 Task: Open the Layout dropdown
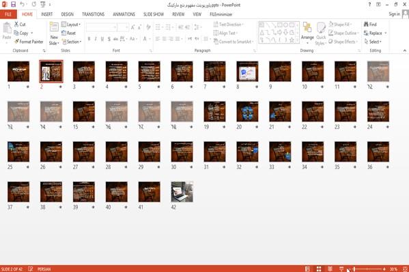tap(71, 25)
